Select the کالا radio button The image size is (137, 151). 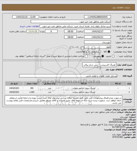point(109,52)
